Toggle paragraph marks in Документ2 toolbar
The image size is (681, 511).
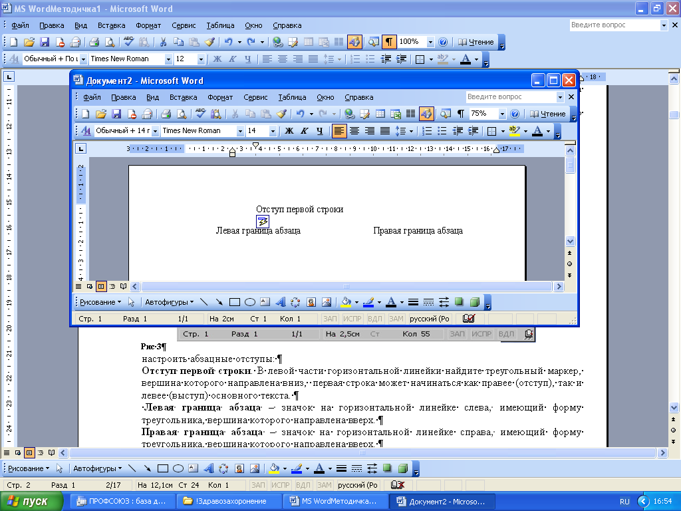461,114
